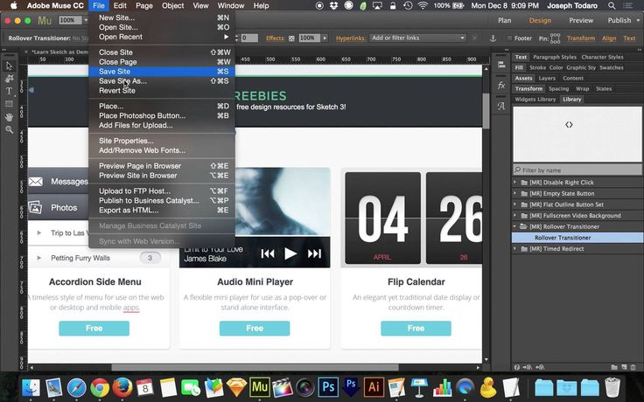The width and height of the screenshot is (644, 402).
Task: Open the Hyperlinks Add or filter links dropdown
Action: click(417, 38)
